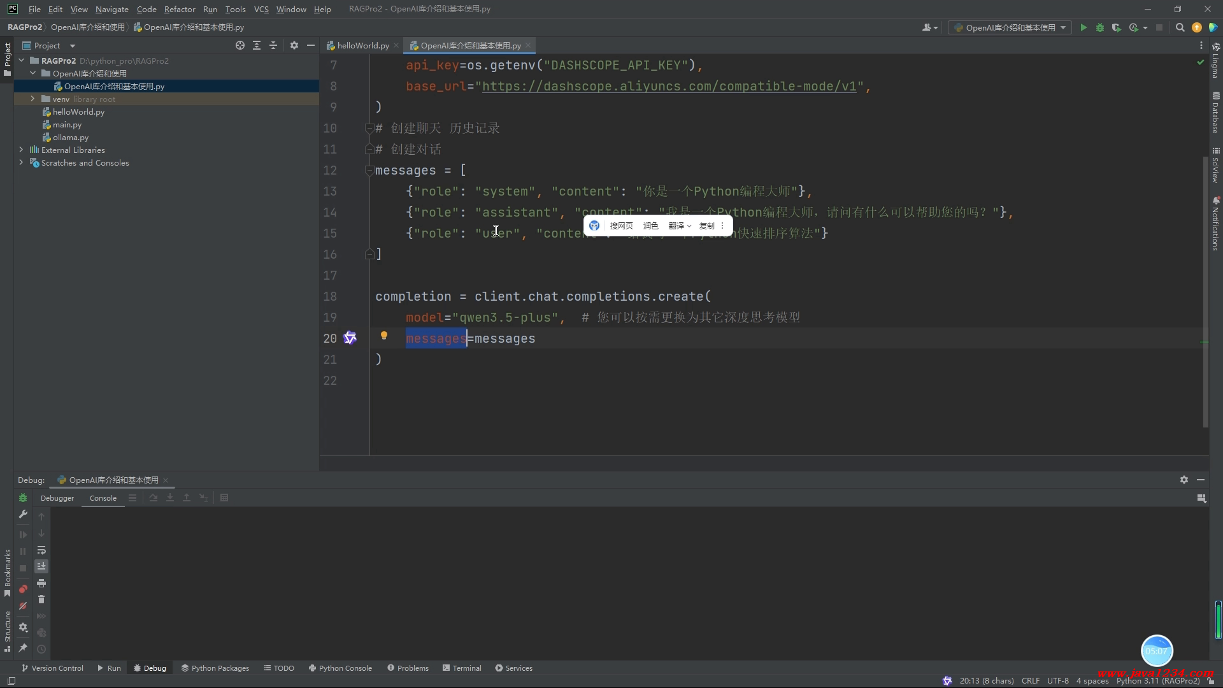Open Search Everywhere magnifier icon
Viewport: 1223px width, 688px height.
coord(1180,27)
